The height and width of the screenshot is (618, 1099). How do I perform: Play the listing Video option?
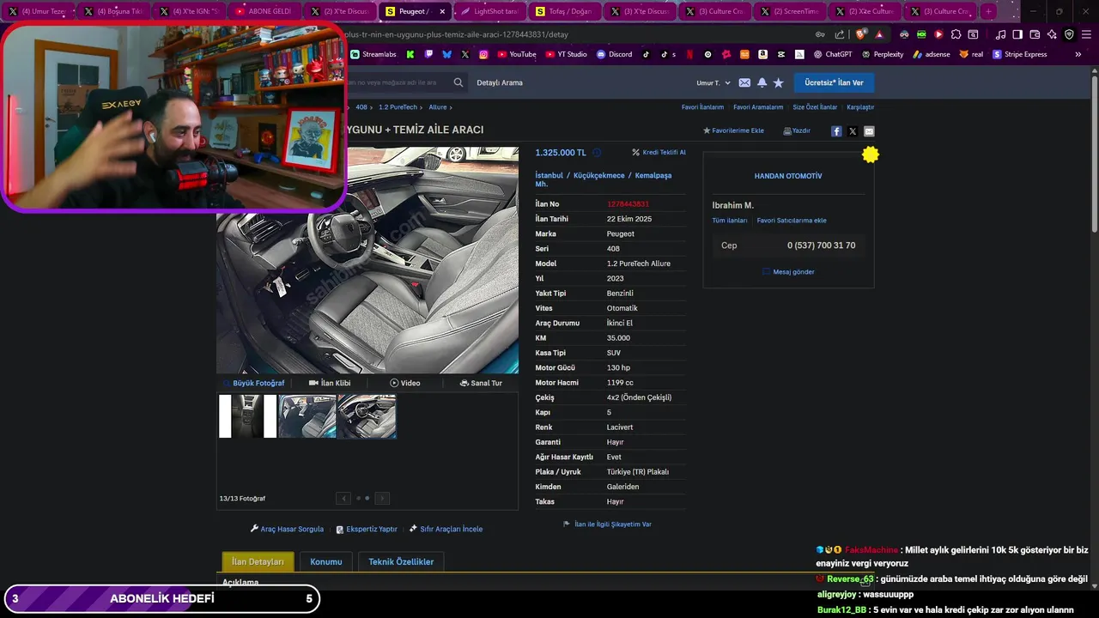(x=405, y=383)
